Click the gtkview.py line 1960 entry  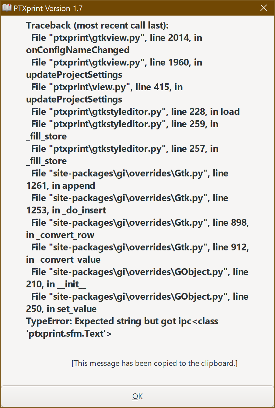(x=114, y=62)
